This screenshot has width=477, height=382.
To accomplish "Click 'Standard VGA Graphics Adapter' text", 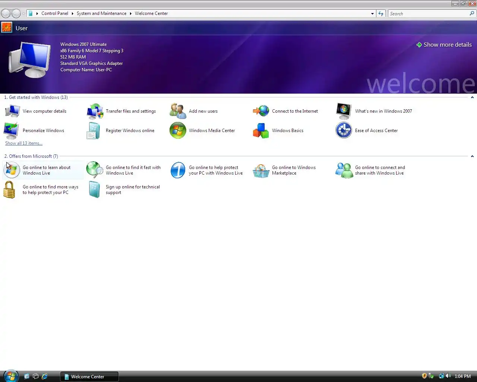I will point(91,63).
